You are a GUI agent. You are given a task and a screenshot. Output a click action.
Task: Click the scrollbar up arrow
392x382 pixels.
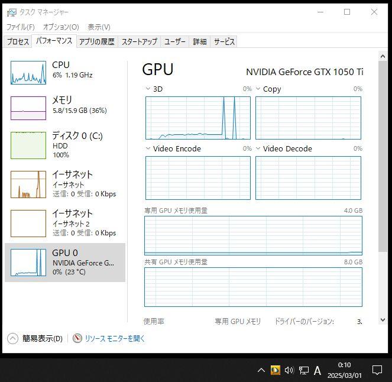(383, 56)
